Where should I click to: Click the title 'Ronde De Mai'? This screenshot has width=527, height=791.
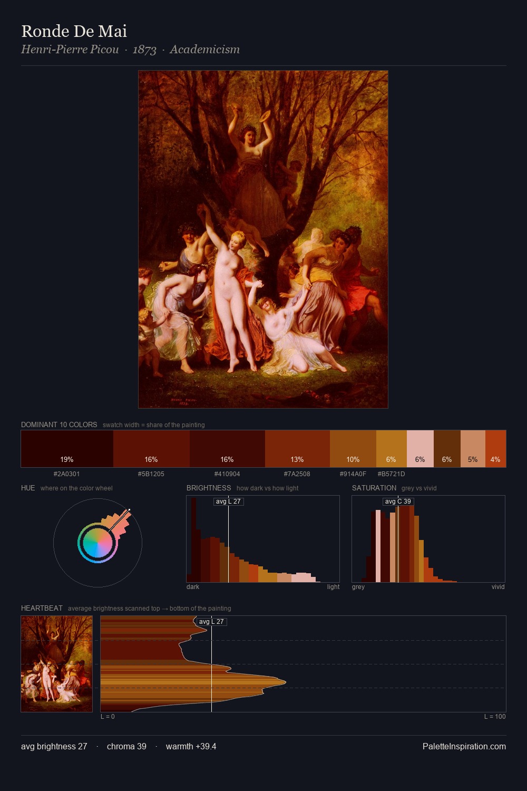click(74, 31)
